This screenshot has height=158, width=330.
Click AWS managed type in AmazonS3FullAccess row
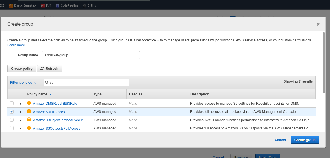coord(105,112)
